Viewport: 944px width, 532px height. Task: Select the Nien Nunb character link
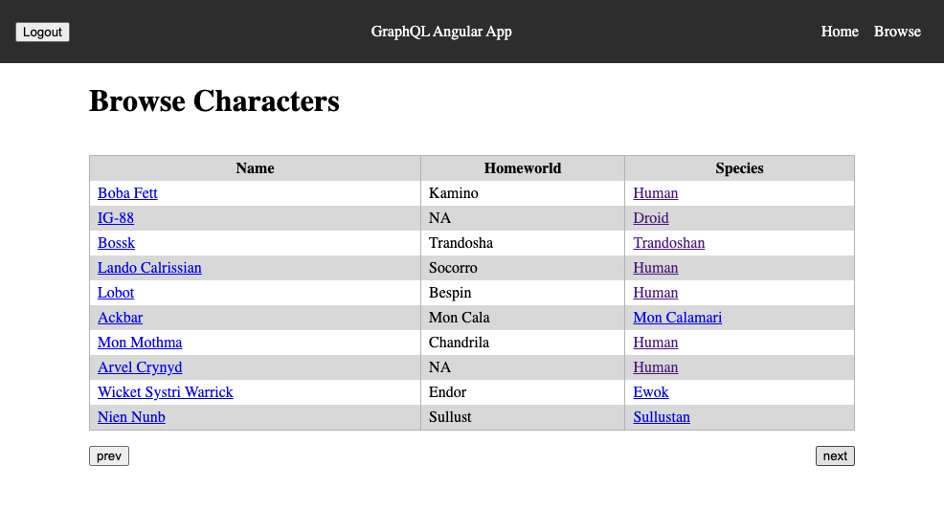pos(131,417)
